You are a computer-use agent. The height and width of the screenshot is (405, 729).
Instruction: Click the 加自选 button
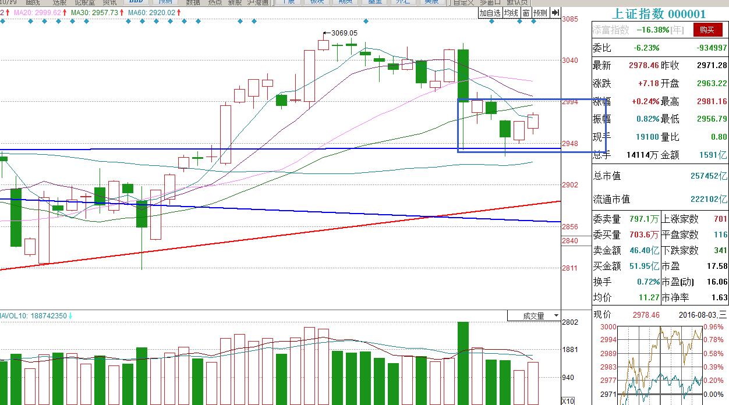[x=490, y=13]
